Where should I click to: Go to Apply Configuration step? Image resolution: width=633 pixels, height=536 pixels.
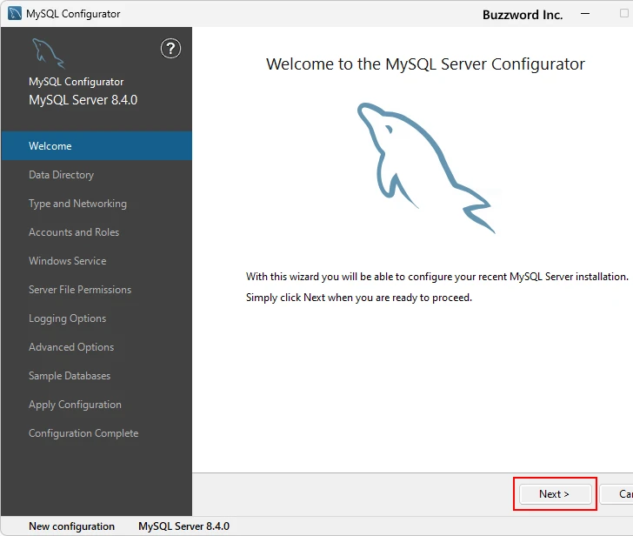(x=97, y=405)
